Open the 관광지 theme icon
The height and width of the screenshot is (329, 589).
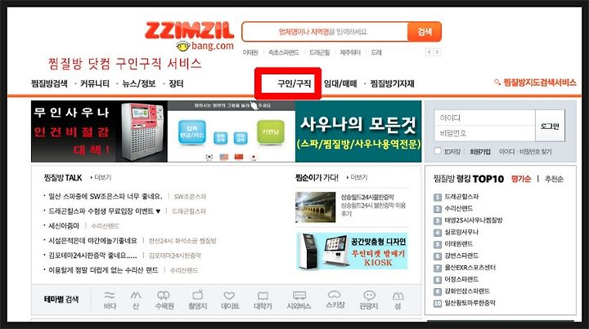368,300
